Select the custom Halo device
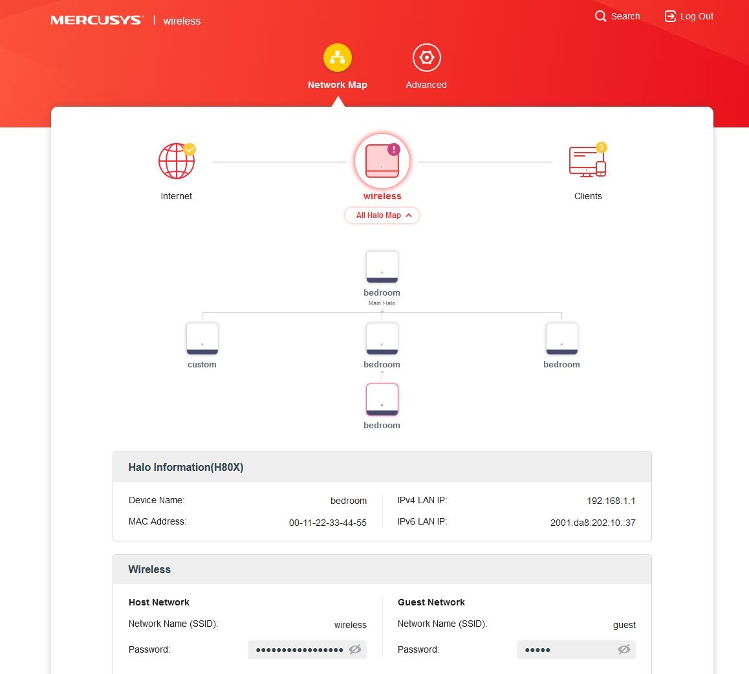Image resolution: width=749 pixels, height=674 pixels. click(202, 339)
